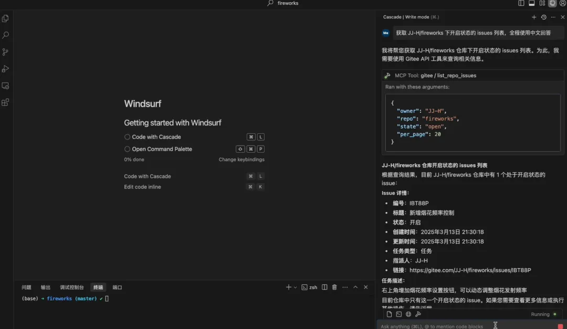This screenshot has height=329, width=567.
Task: Click the hammer tools icon in Cascade toolbar
Action: point(418,314)
